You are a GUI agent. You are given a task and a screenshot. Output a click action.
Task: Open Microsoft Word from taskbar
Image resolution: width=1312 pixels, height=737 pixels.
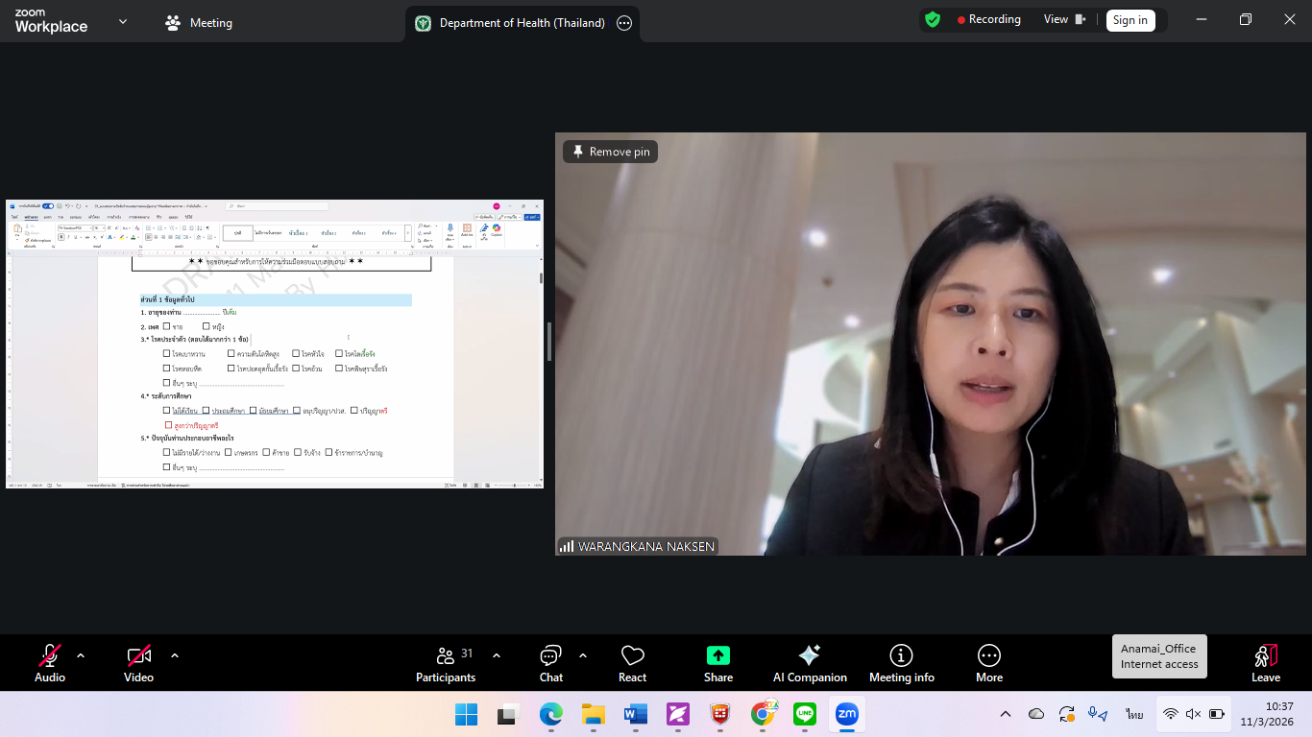click(x=636, y=714)
